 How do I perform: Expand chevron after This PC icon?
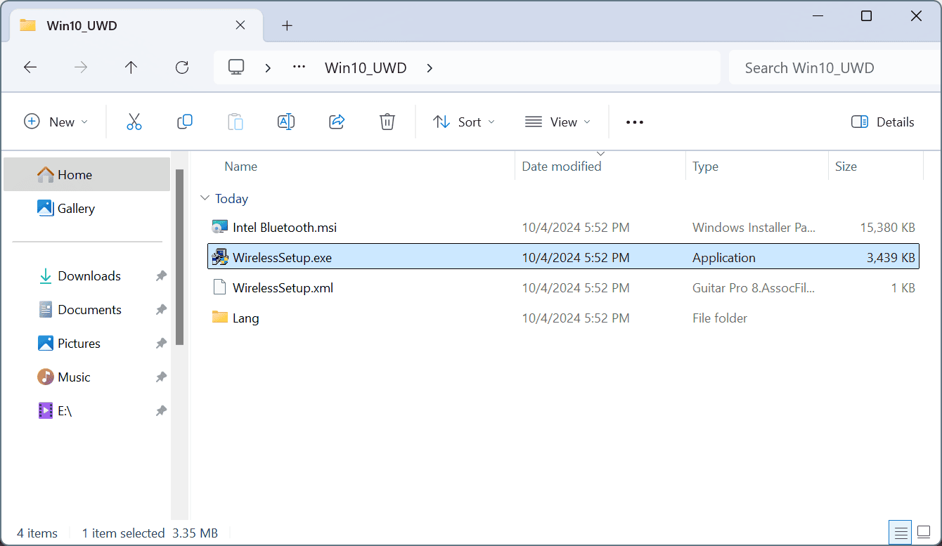point(268,67)
